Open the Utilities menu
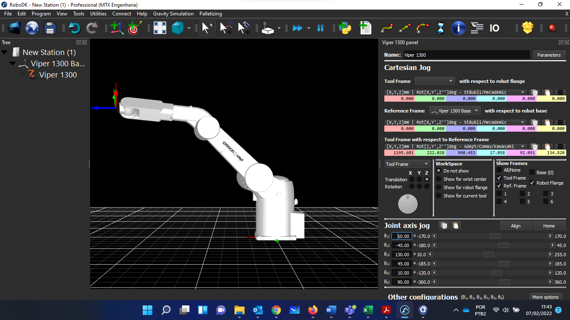Image resolution: width=570 pixels, height=320 pixels. [98, 14]
